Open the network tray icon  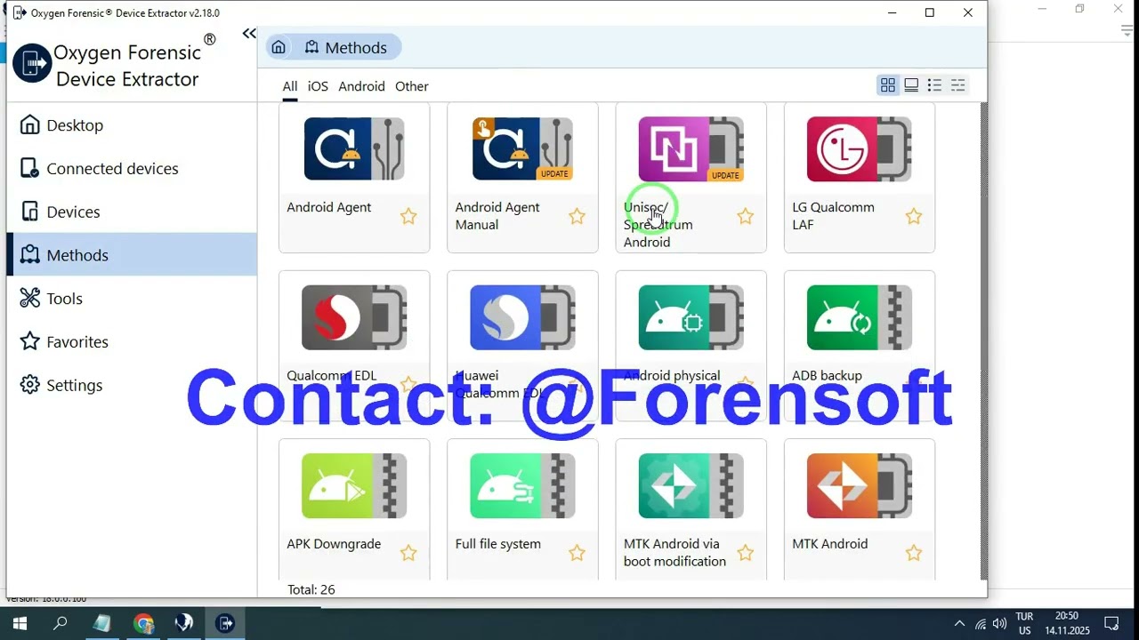[x=981, y=624]
